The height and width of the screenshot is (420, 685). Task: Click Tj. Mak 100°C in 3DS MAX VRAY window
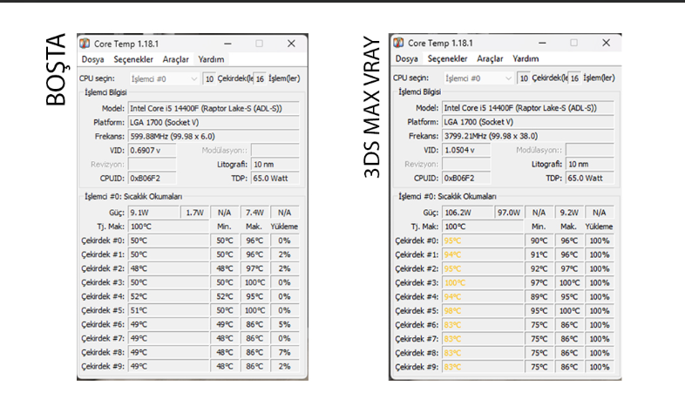pyautogui.click(x=483, y=227)
